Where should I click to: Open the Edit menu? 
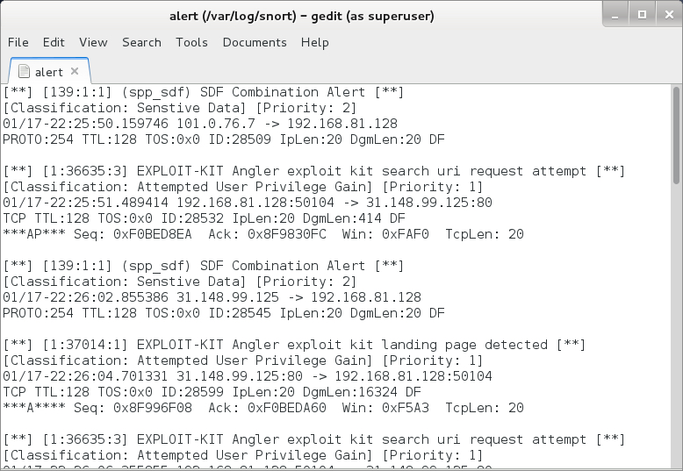(54, 42)
